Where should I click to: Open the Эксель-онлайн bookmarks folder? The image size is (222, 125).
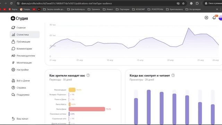[x=54, y=9]
